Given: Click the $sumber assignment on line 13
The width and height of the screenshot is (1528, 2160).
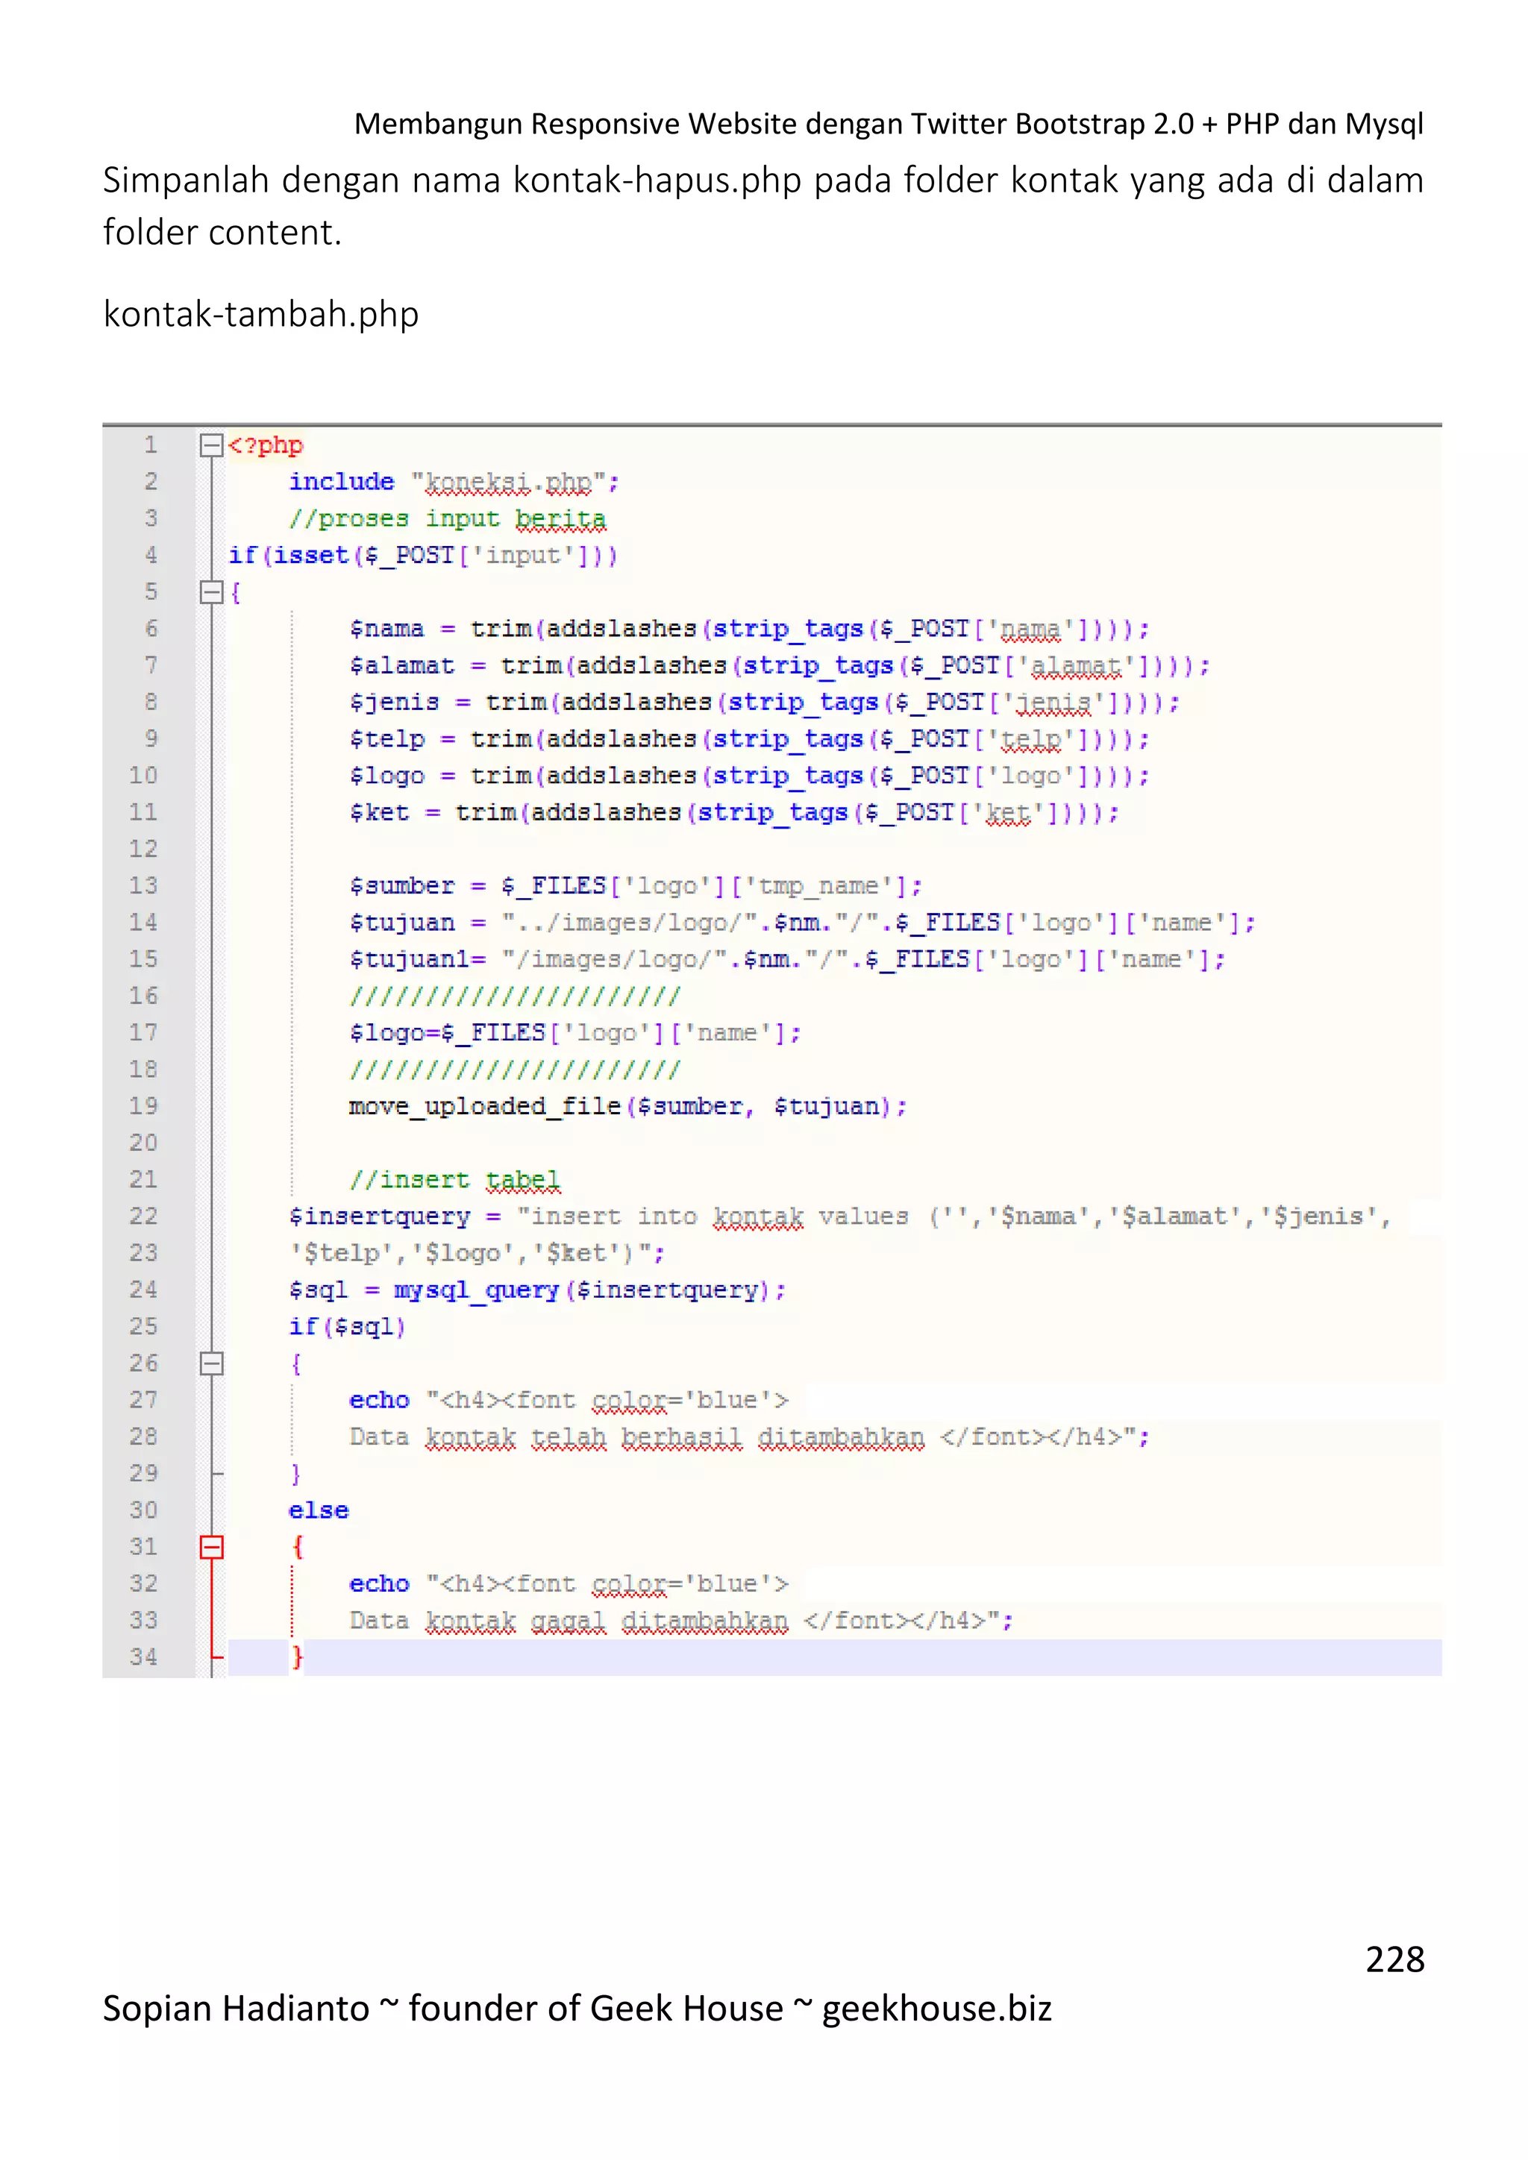Looking at the screenshot, I should (636, 886).
